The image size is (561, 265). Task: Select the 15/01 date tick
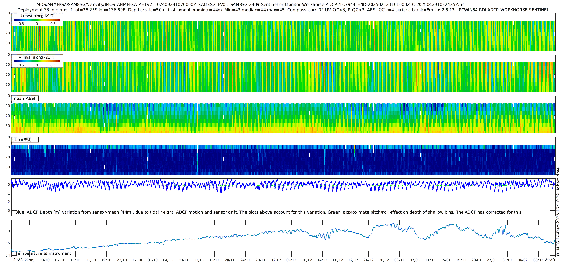(446, 260)
